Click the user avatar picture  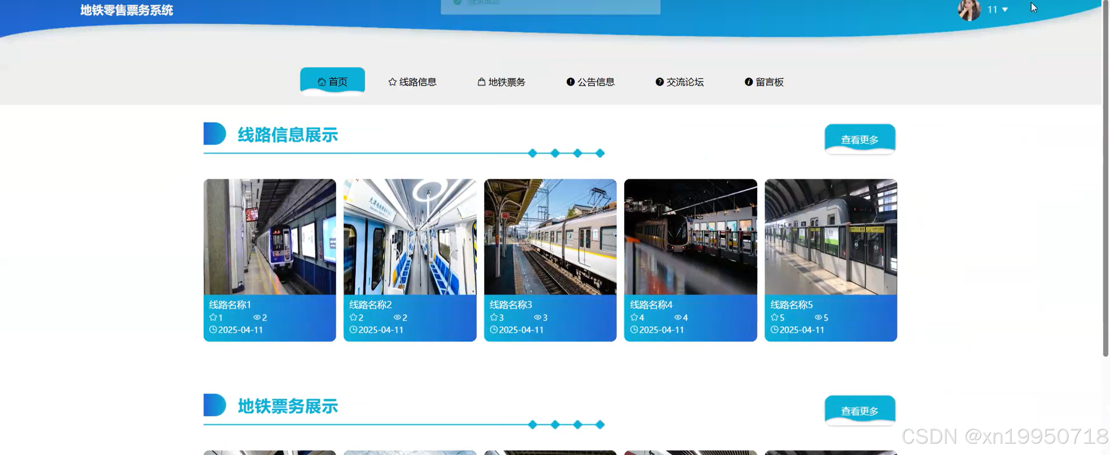pyautogui.click(x=969, y=9)
